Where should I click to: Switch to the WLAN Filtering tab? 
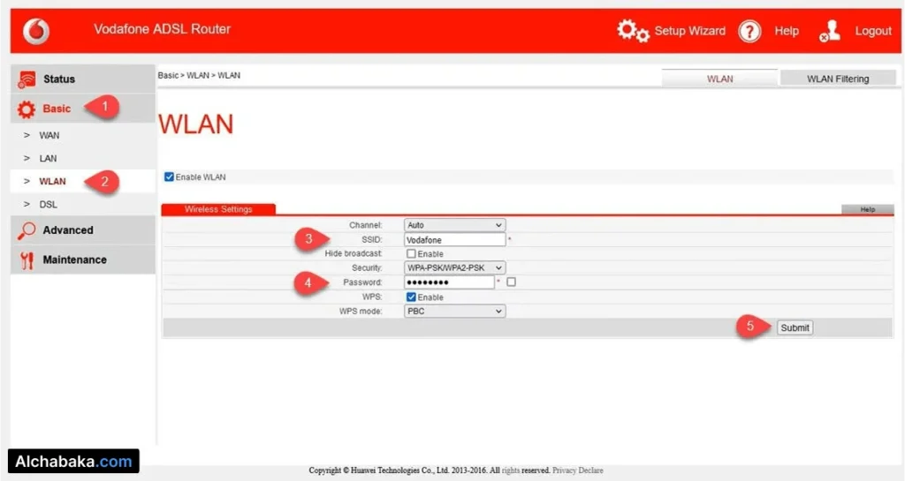pos(838,79)
